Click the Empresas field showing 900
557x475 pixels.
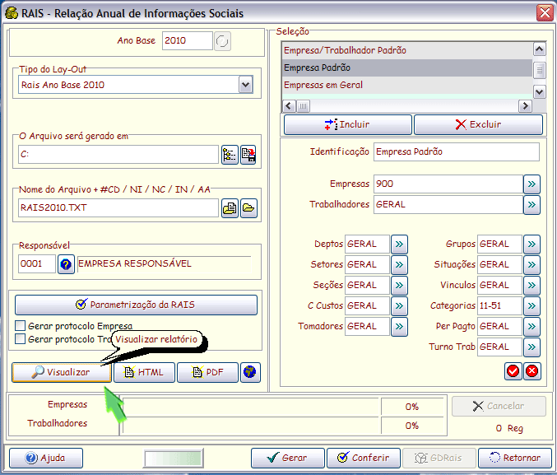coord(448,184)
